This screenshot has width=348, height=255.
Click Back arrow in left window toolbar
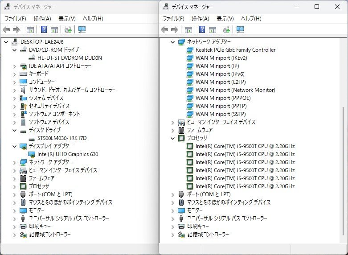point(6,29)
